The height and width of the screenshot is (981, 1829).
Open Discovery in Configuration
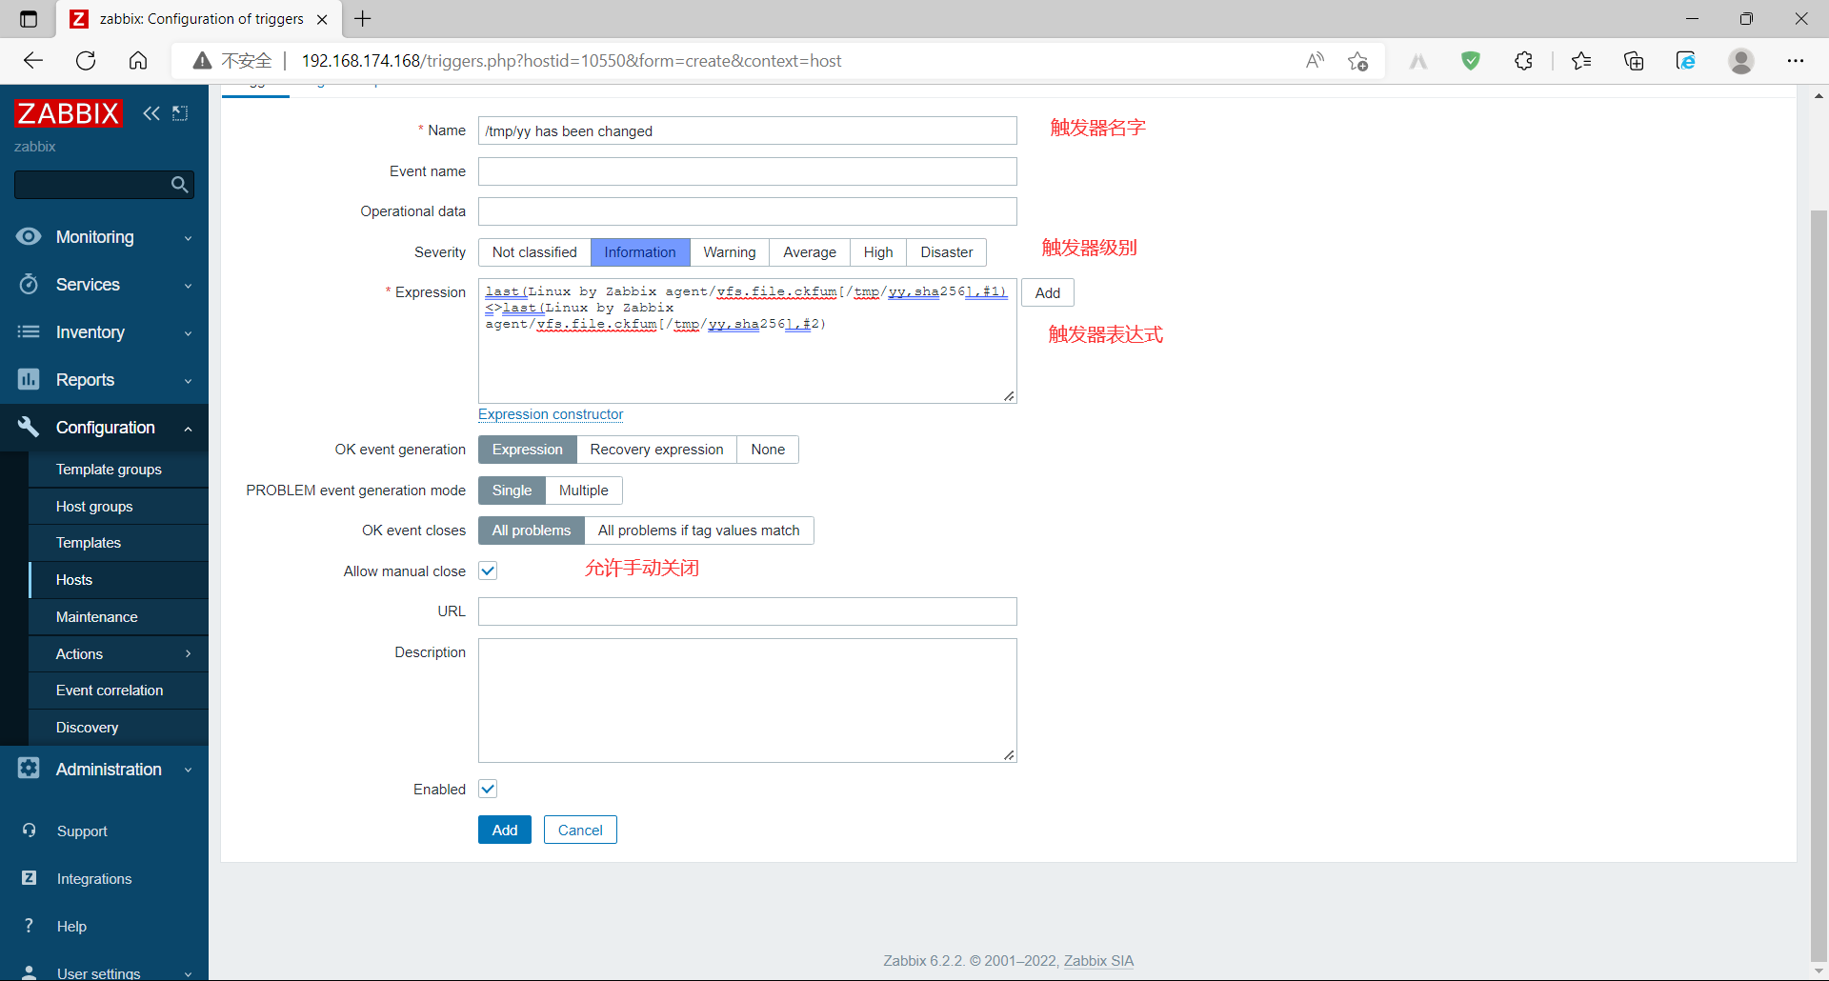(88, 728)
